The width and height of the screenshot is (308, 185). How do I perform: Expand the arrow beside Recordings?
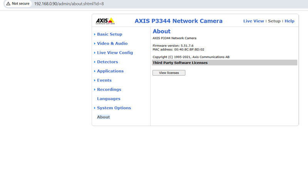pos(95,89)
